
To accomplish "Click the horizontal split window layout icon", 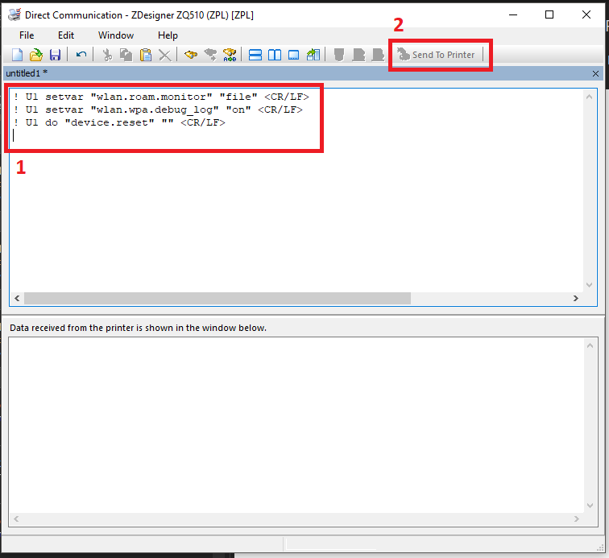I will coord(255,55).
